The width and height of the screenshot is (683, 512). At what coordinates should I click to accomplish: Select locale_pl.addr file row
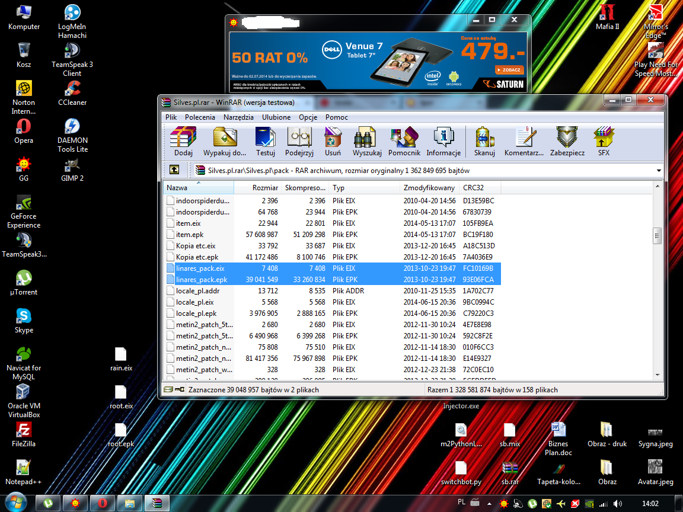click(x=332, y=291)
